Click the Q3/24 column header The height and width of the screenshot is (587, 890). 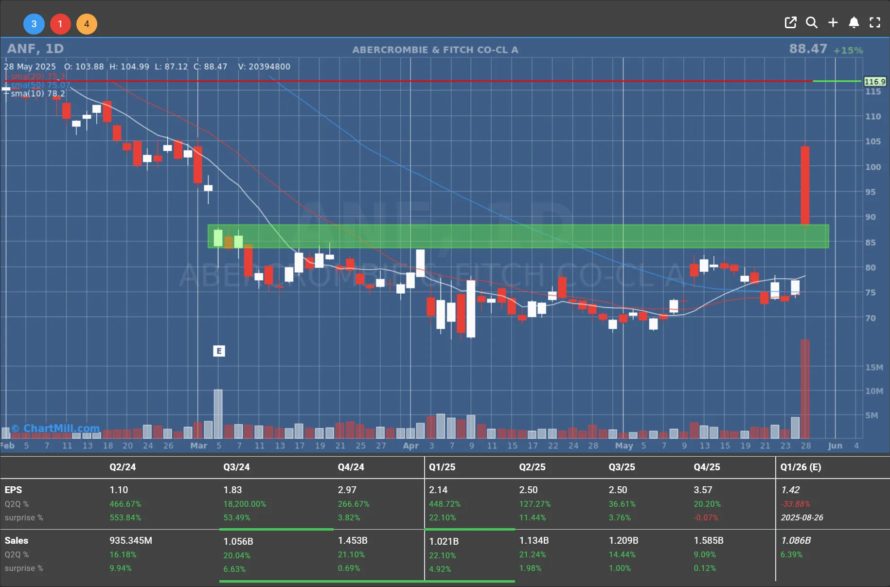click(x=236, y=467)
